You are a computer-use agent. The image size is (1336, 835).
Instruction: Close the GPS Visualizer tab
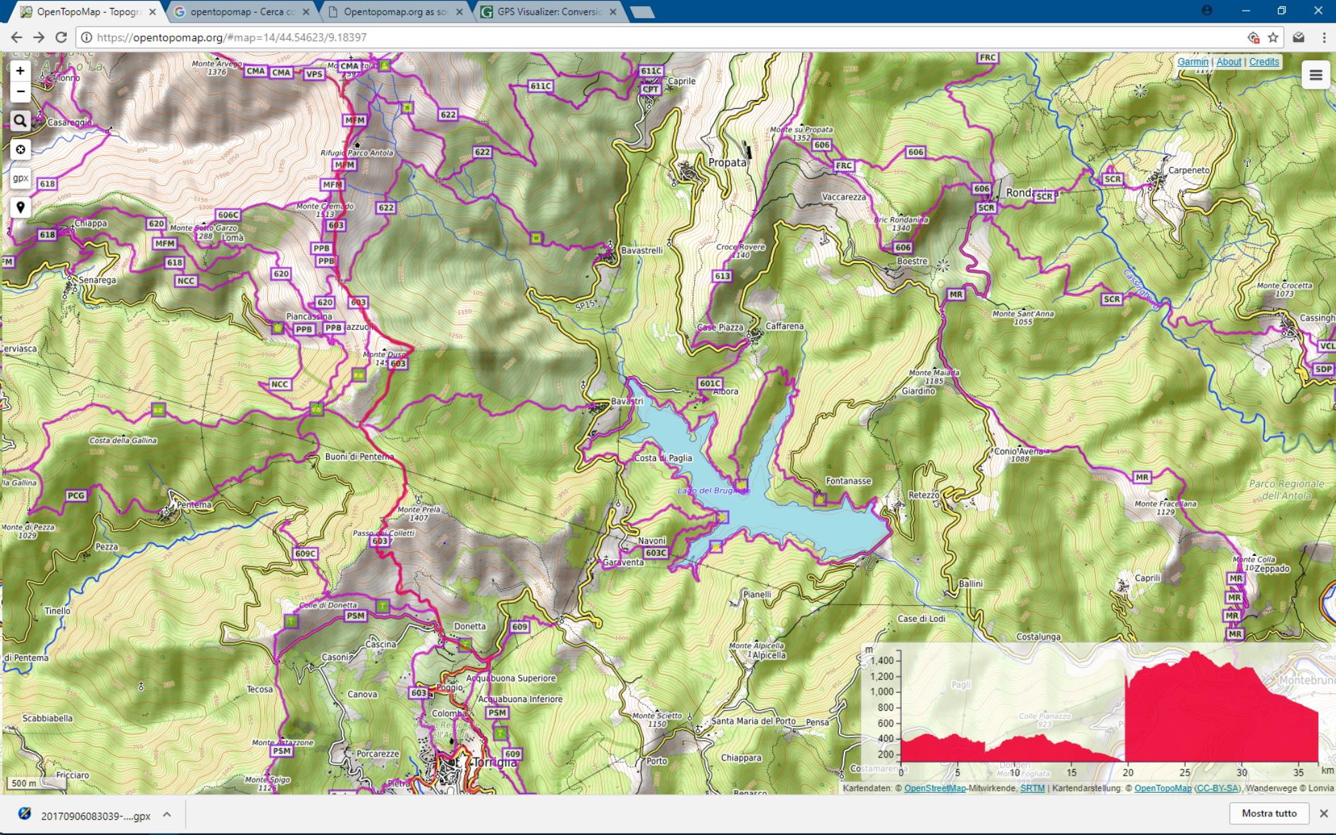tap(613, 12)
